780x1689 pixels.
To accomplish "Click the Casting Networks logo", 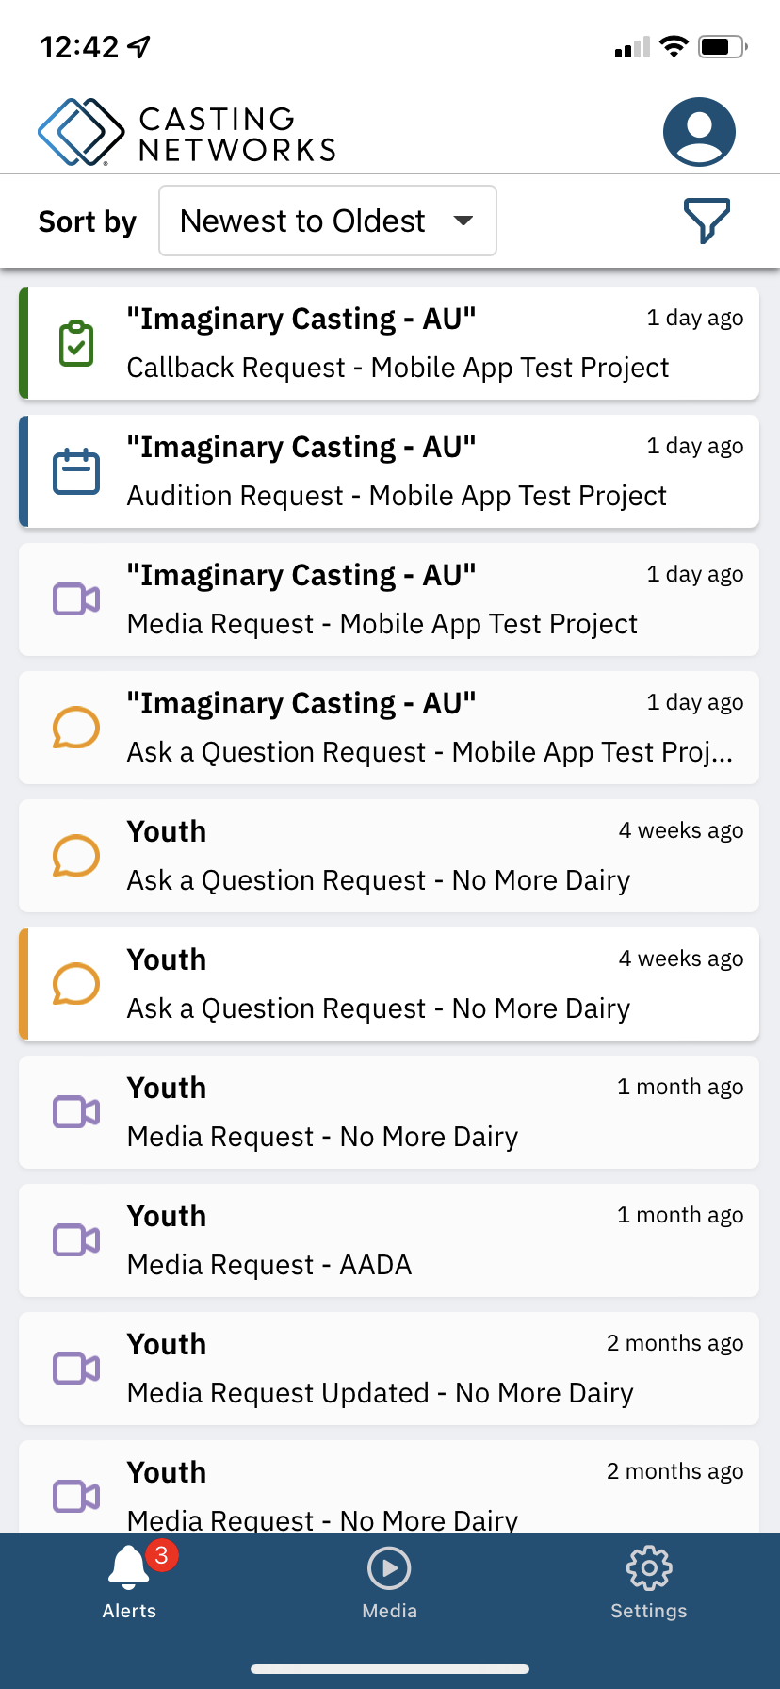I will coord(187,132).
